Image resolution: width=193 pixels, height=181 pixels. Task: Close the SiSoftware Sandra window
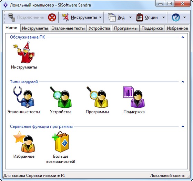pos(182,3)
